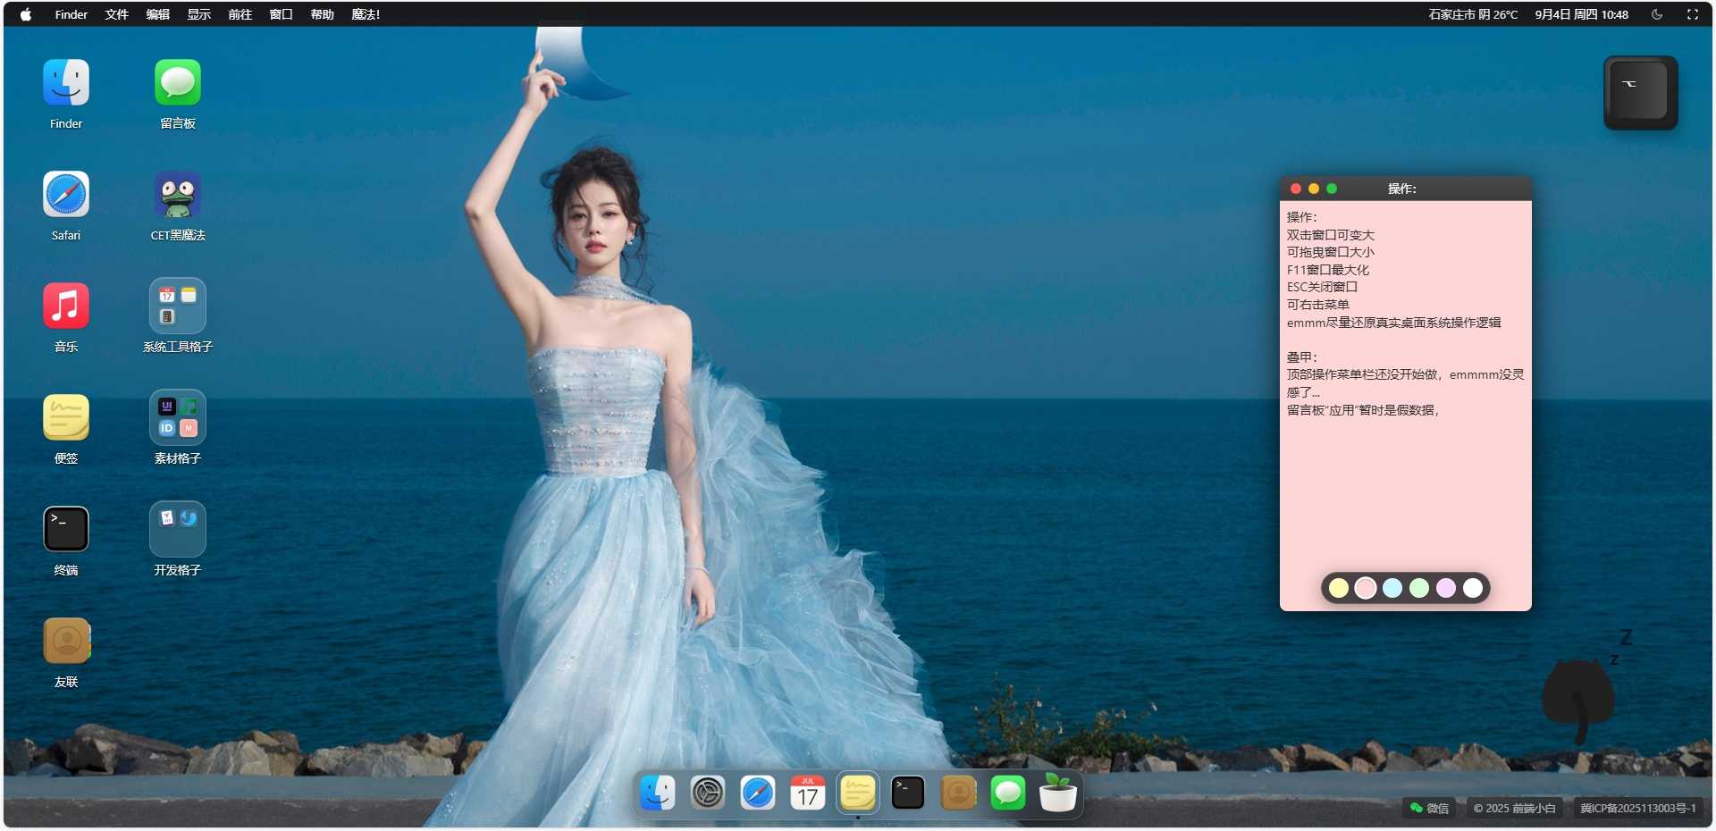Image resolution: width=1716 pixels, height=831 pixels.
Task: Expand the 素材格子 folder
Action: 177,418
